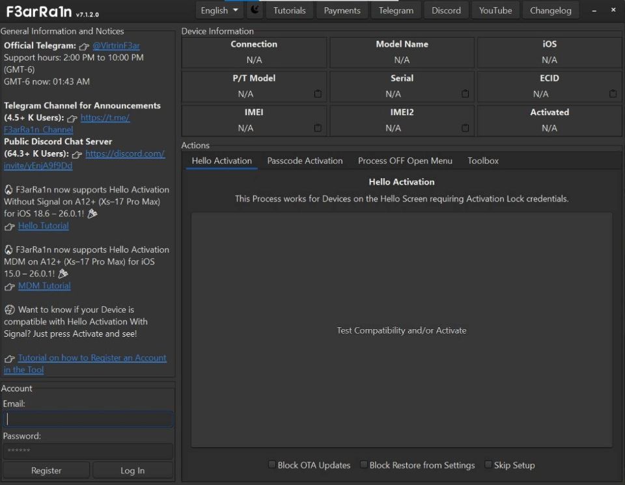Open the Hello Tutorial link
The width and height of the screenshot is (625, 485).
tap(44, 226)
